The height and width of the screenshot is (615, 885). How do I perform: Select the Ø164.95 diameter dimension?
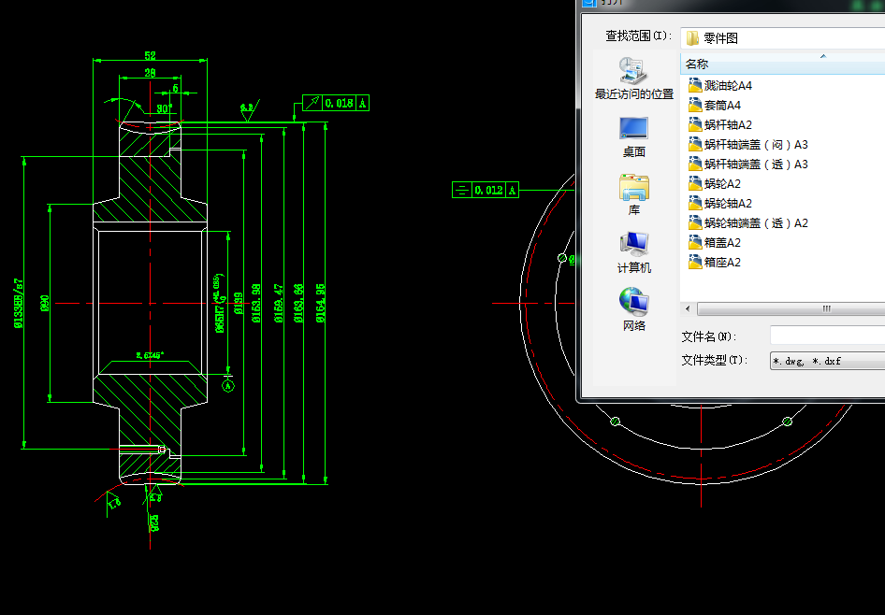click(321, 303)
